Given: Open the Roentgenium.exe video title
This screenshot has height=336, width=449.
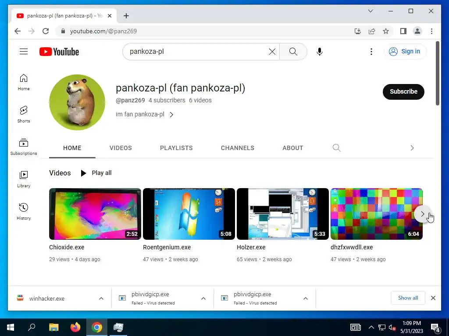Looking at the screenshot, I should point(167,247).
